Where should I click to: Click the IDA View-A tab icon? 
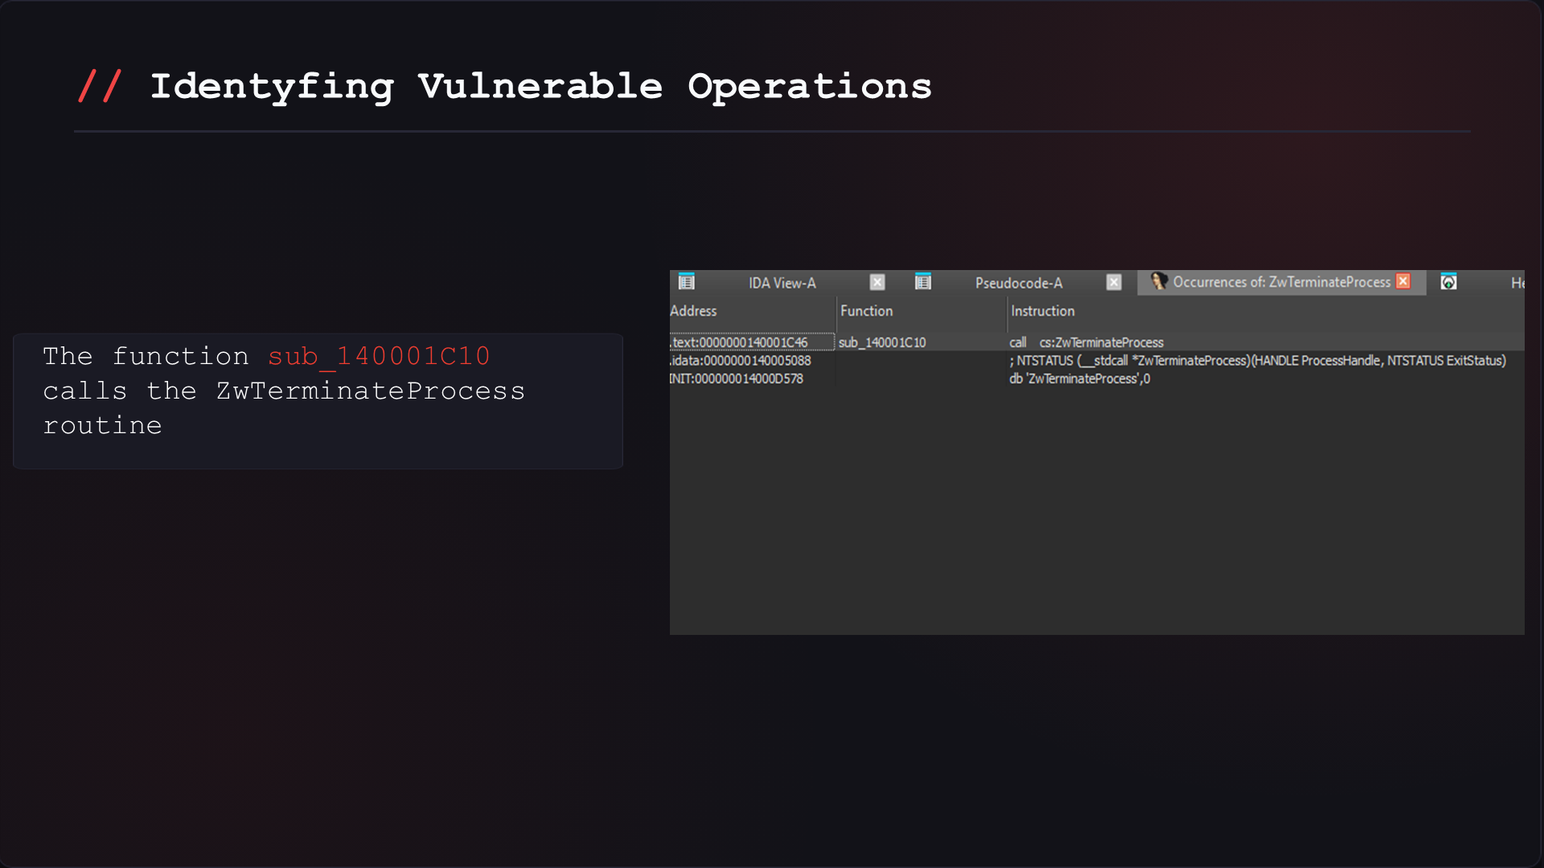(x=686, y=282)
